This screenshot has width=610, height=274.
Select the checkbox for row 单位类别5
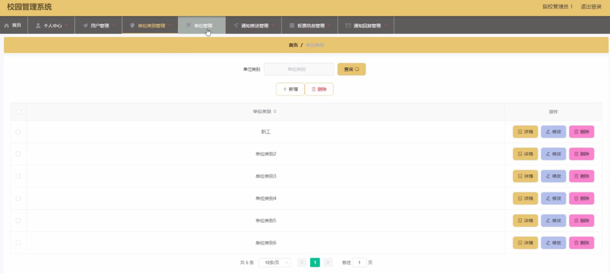coord(18,220)
